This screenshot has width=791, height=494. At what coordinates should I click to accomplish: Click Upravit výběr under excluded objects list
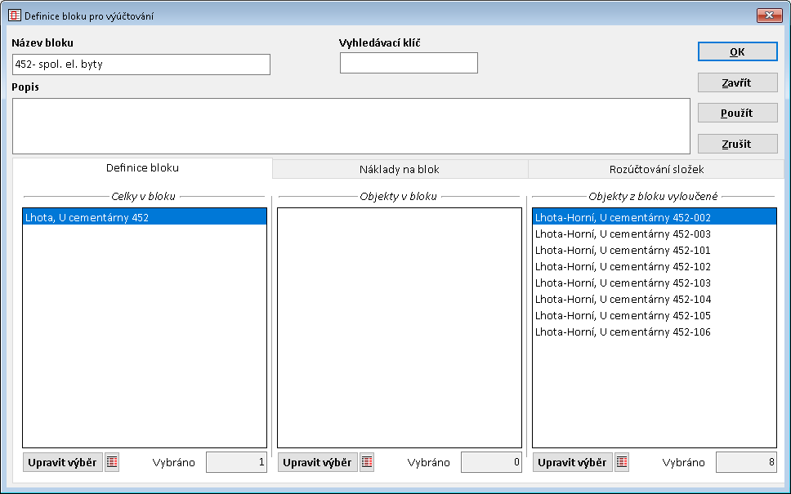click(x=572, y=462)
